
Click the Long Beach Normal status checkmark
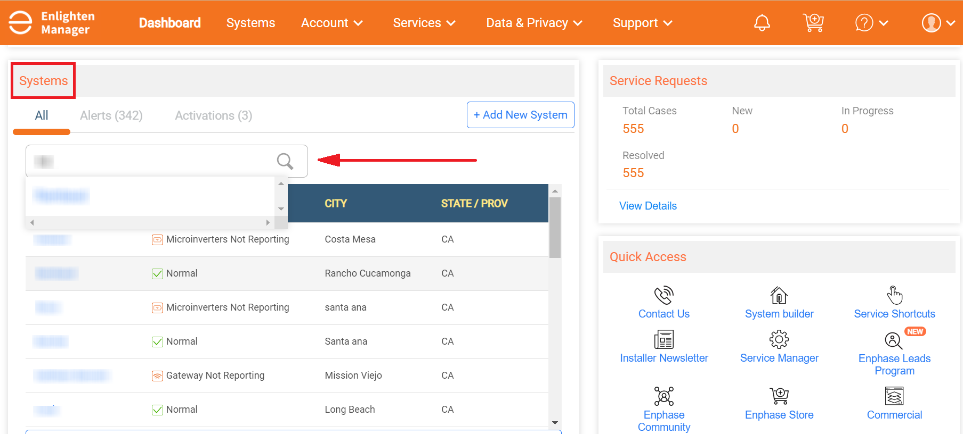click(157, 410)
